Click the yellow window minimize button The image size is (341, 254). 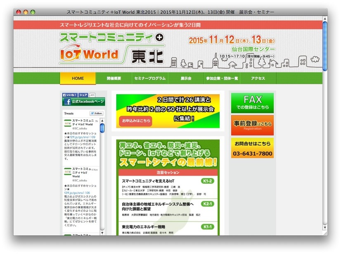[26, 12]
